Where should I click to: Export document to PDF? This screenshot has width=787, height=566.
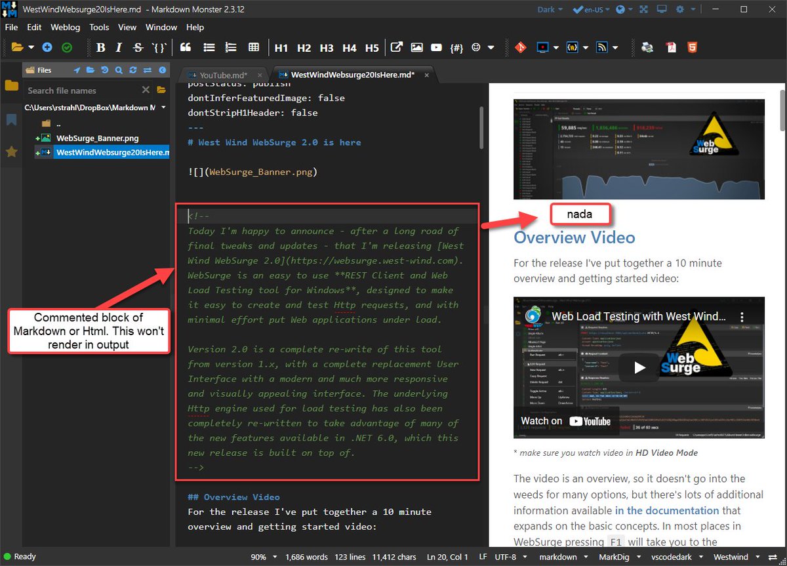click(x=671, y=47)
